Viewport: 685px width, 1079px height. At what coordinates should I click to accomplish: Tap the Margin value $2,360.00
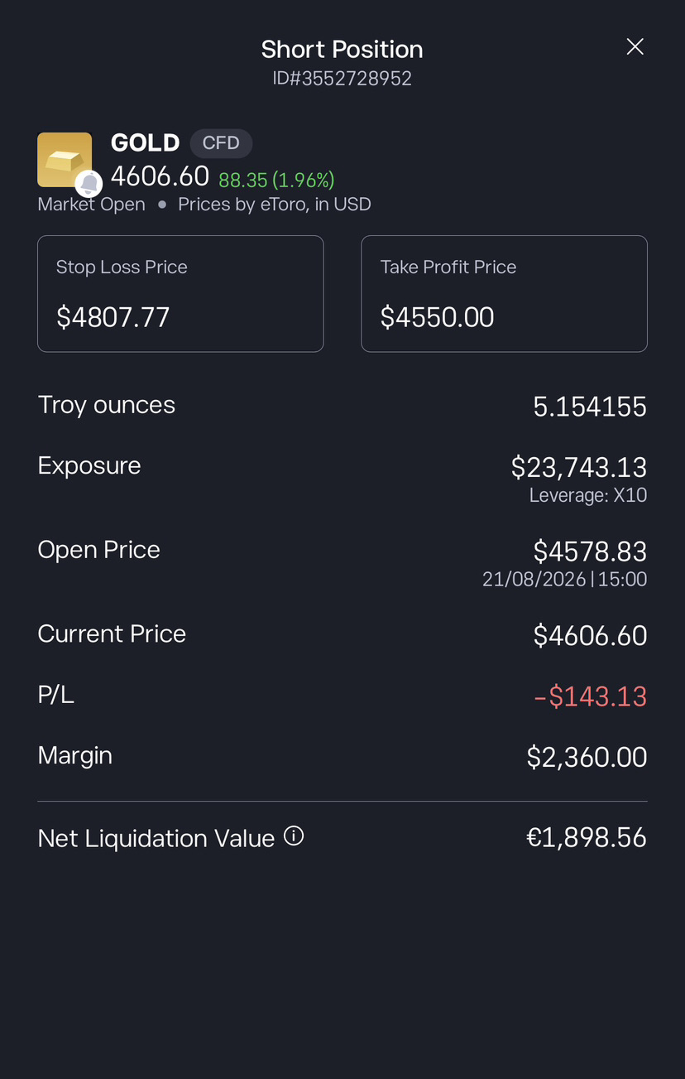click(587, 757)
